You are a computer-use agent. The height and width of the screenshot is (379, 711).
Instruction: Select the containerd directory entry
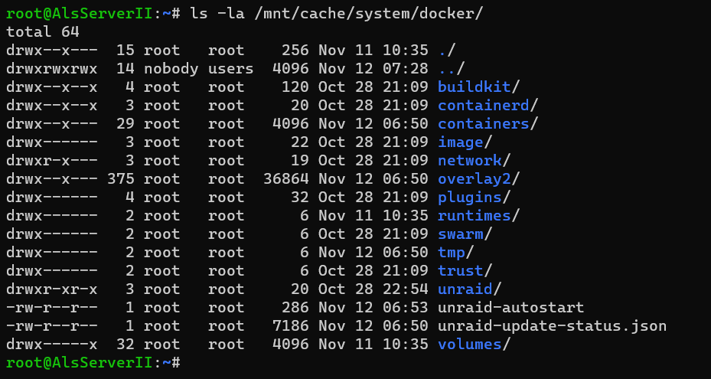(484, 106)
